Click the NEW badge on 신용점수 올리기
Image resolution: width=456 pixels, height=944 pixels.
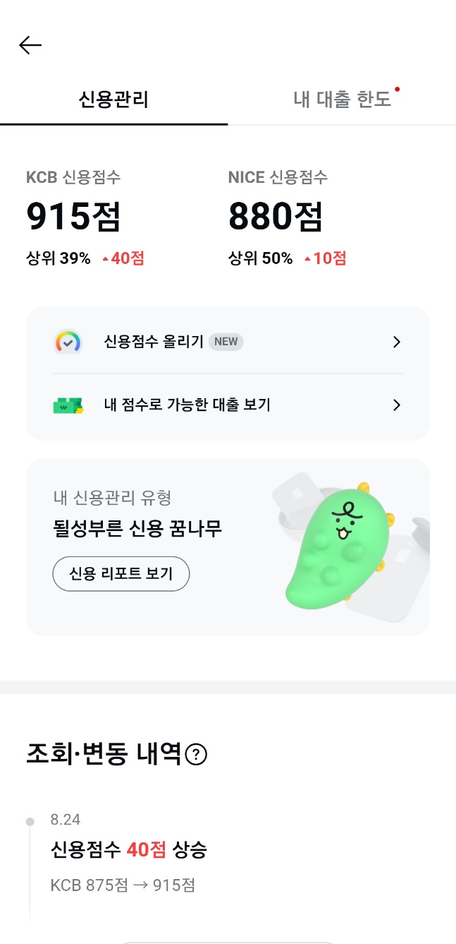(226, 342)
